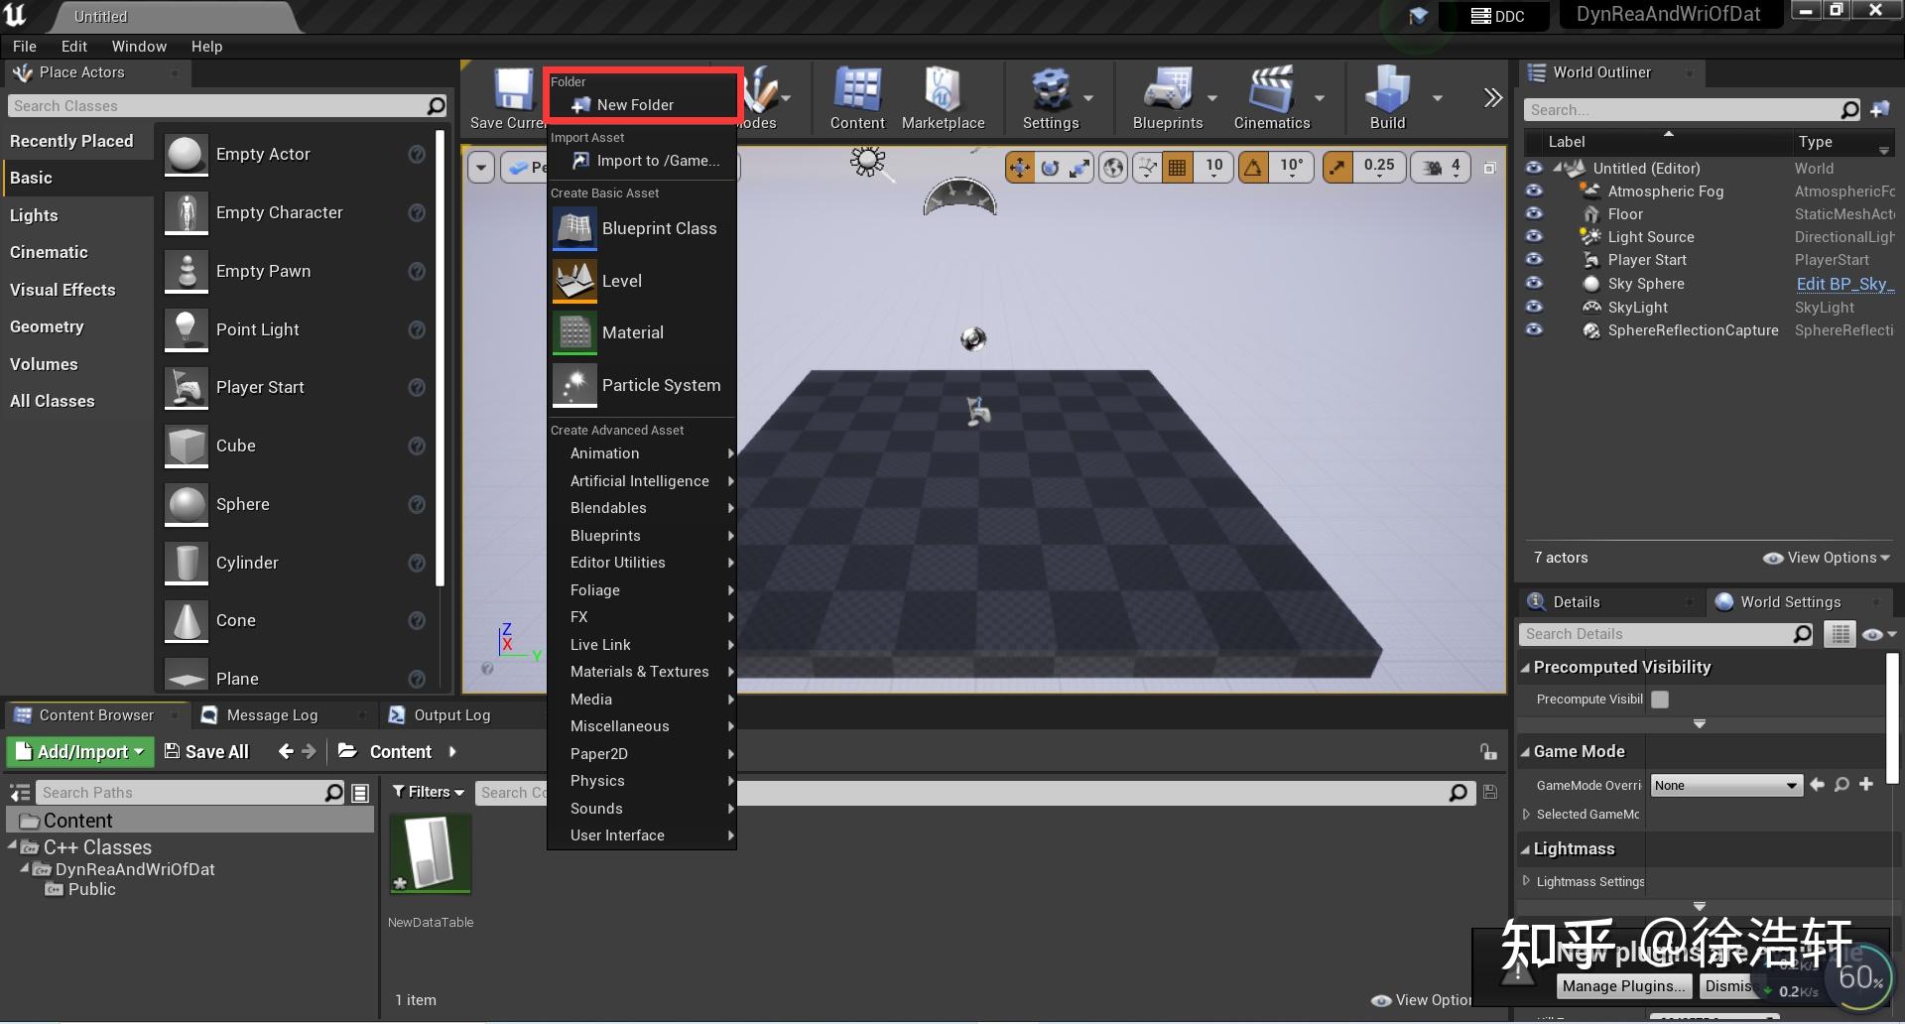Viewport: 1905px width, 1024px height.
Task: Adjust the camera speed control showing 4
Action: pyautogui.click(x=1440, y=167)
